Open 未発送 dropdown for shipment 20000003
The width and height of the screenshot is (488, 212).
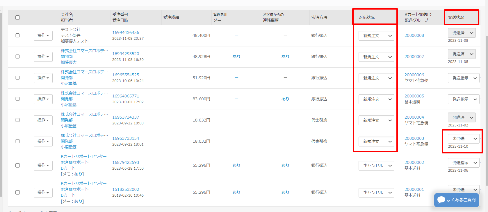pyautogui.click(x=464, y=139)
